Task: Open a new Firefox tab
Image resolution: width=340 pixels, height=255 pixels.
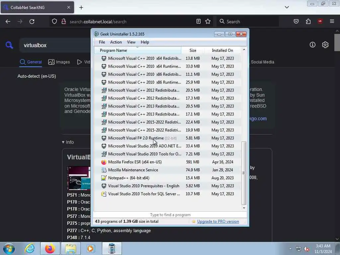Action: [81, 8]
